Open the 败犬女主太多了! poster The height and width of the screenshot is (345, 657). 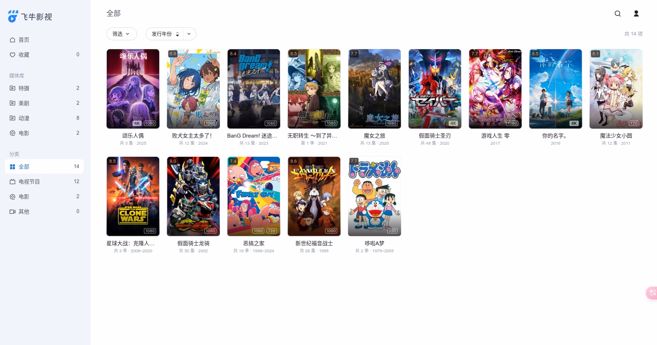tap(193, 89)
